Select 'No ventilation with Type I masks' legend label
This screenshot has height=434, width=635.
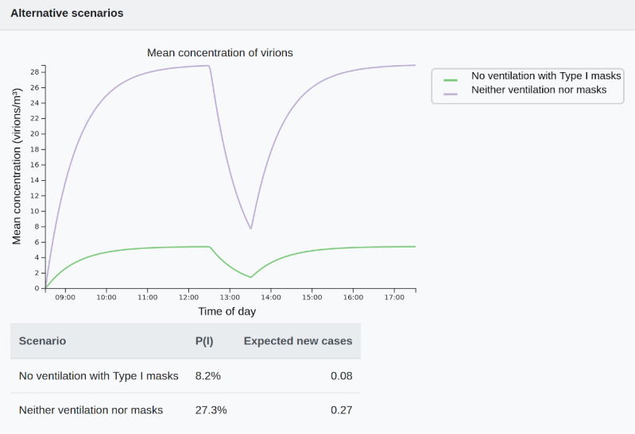tap(546, 76)
